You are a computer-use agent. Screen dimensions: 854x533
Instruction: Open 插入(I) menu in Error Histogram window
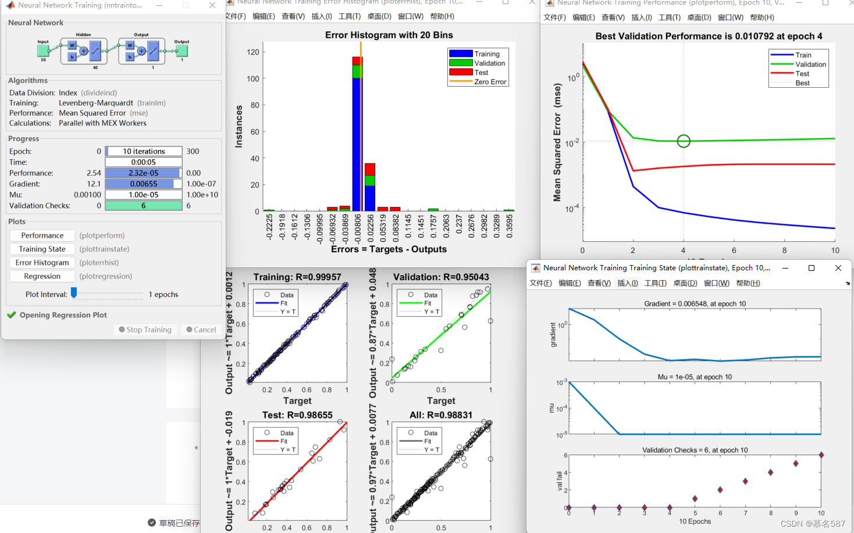pyautogui.click(x=322, y=16)
